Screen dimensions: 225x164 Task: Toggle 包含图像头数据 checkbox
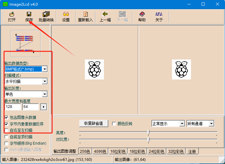click(7, 117)
